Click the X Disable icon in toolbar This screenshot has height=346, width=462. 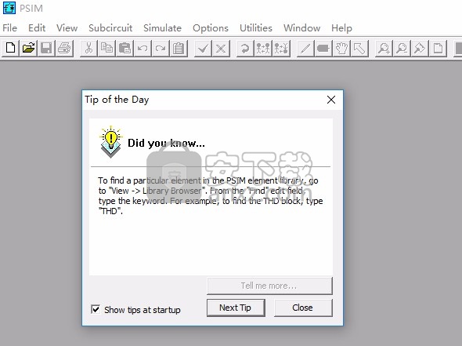coord(221,48)
